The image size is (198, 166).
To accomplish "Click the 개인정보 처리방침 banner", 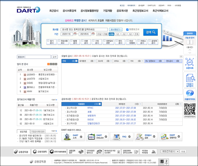I will [x=148, y=152].
